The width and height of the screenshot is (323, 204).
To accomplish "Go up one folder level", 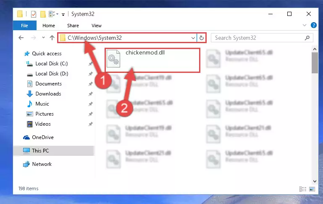I will (x=52, y=38).
